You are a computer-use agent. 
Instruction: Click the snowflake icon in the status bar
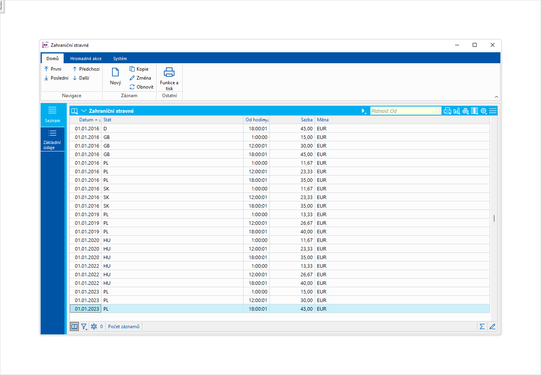pyautogui.click(x=94, y=327)
